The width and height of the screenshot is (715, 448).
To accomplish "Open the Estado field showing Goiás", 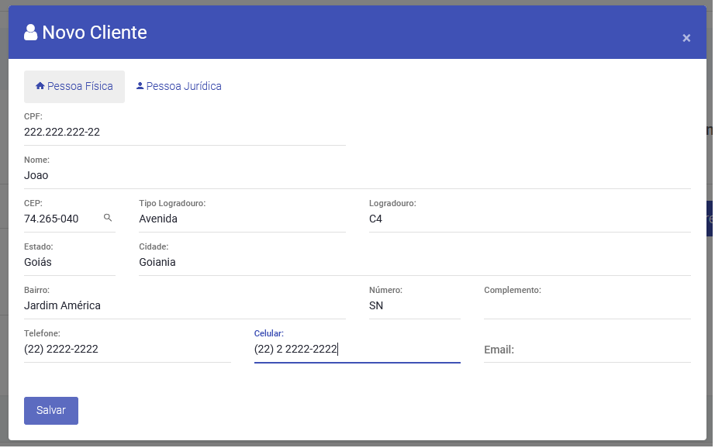I will point(70,263).
